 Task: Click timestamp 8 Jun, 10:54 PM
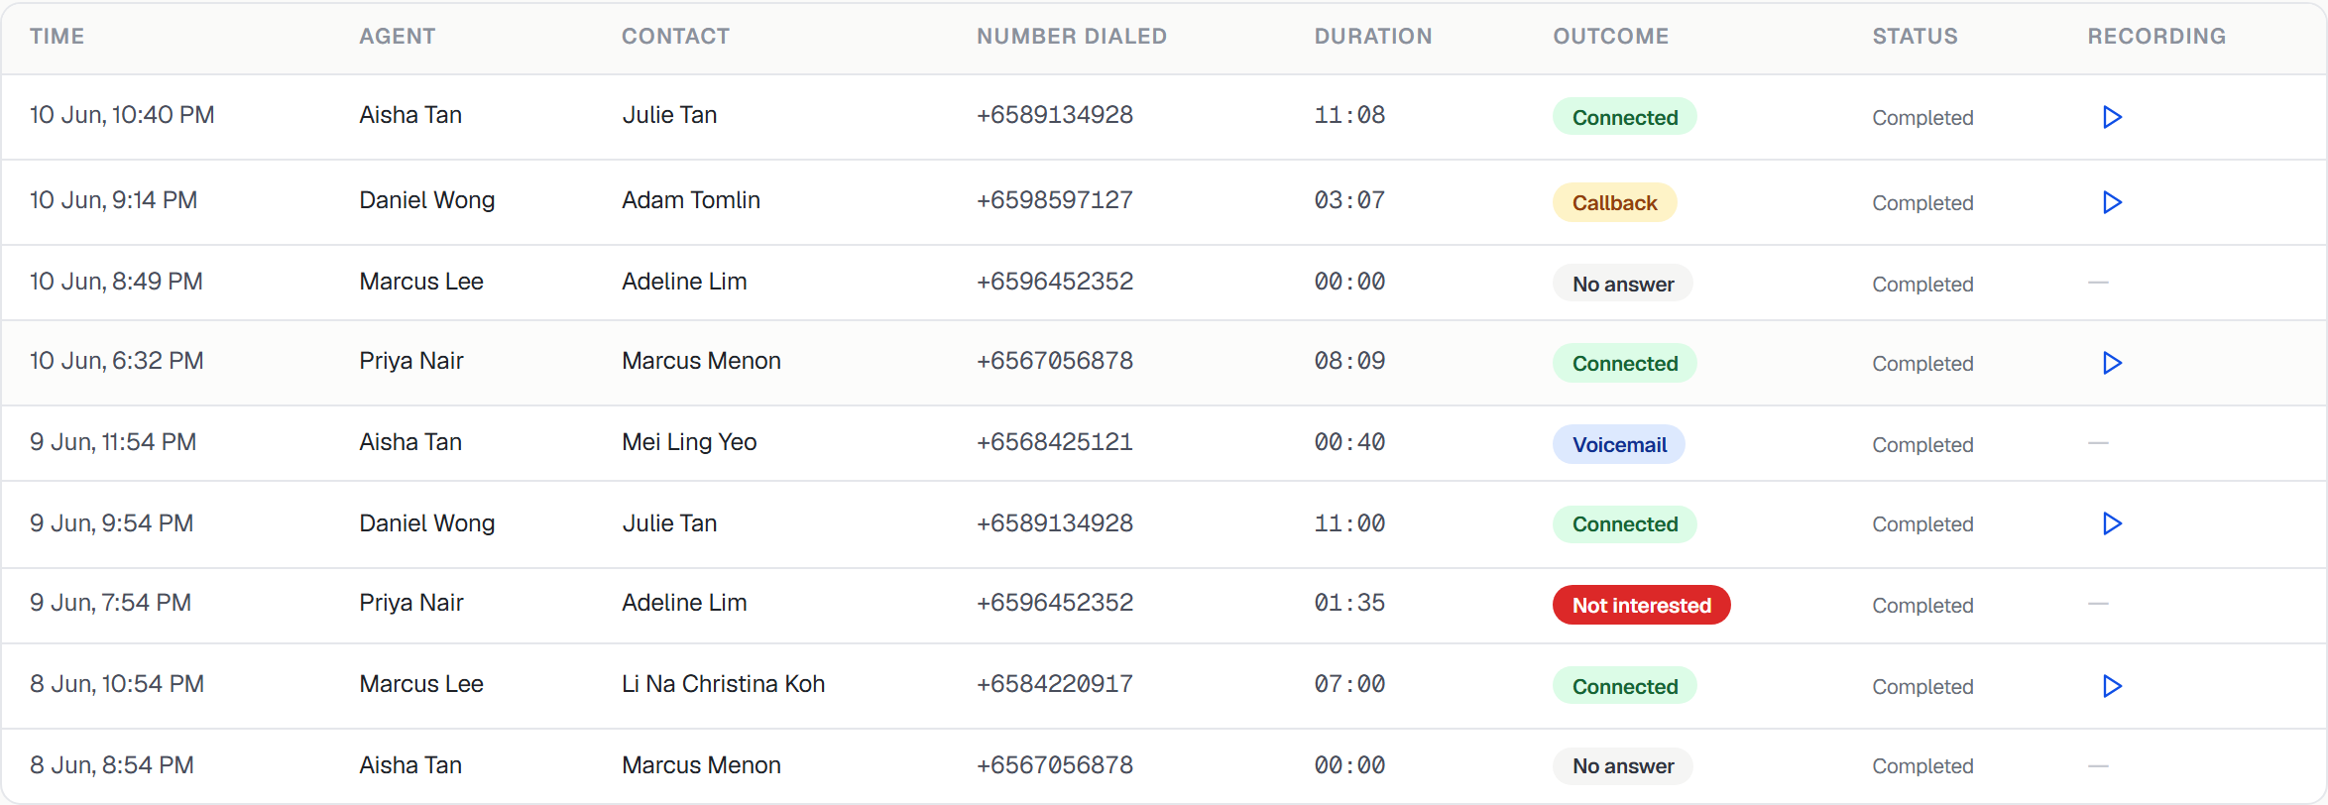(x=117, y=684)
